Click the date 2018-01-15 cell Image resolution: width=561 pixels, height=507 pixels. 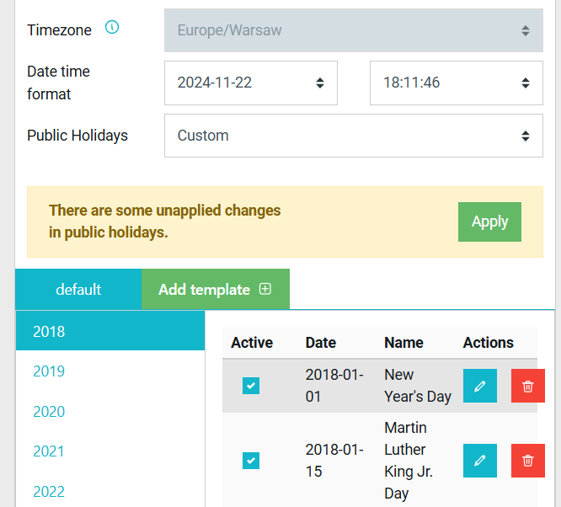pos(334,461)
